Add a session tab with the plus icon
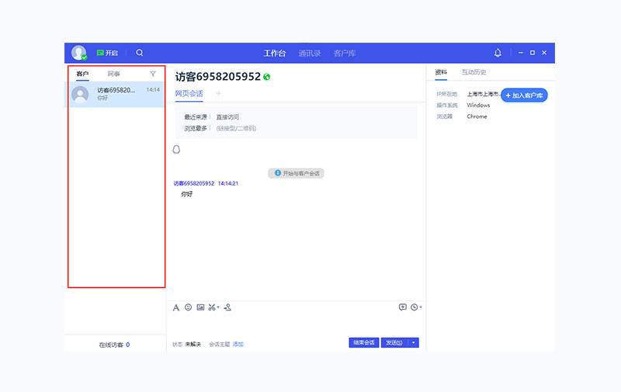This screenshot has width=621, height=392. [x=218, y=93]
